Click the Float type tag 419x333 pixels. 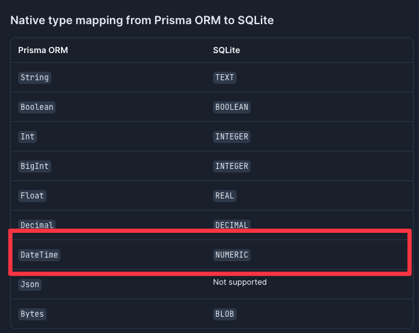point(33,195)
